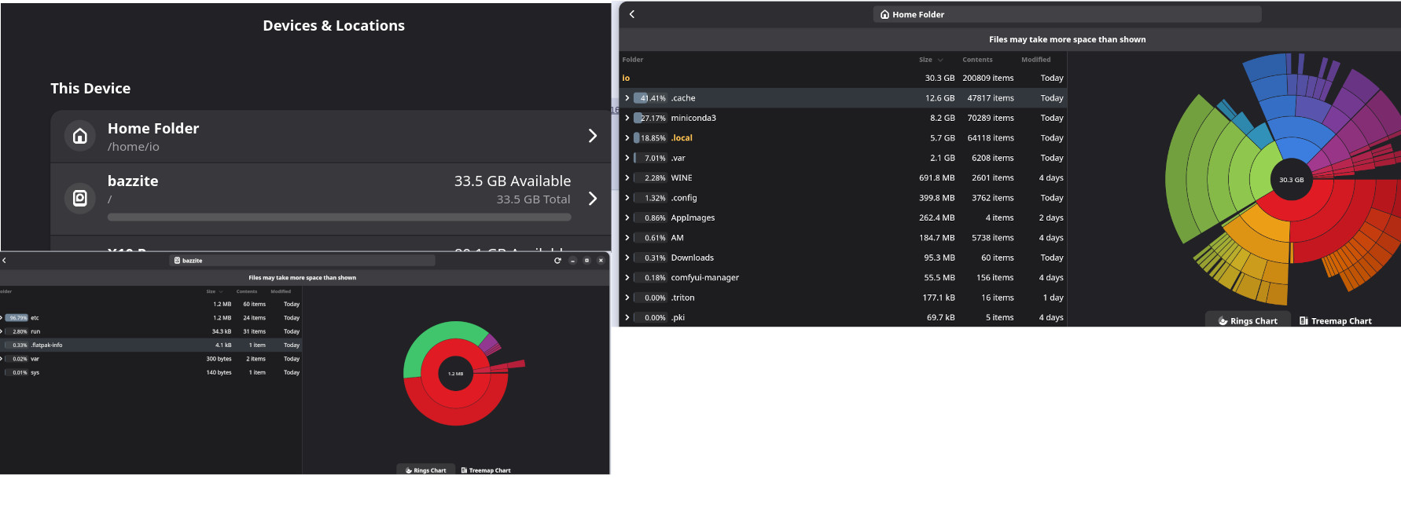Click the 41.41% usage bar of .cache

tap(650, 98)
